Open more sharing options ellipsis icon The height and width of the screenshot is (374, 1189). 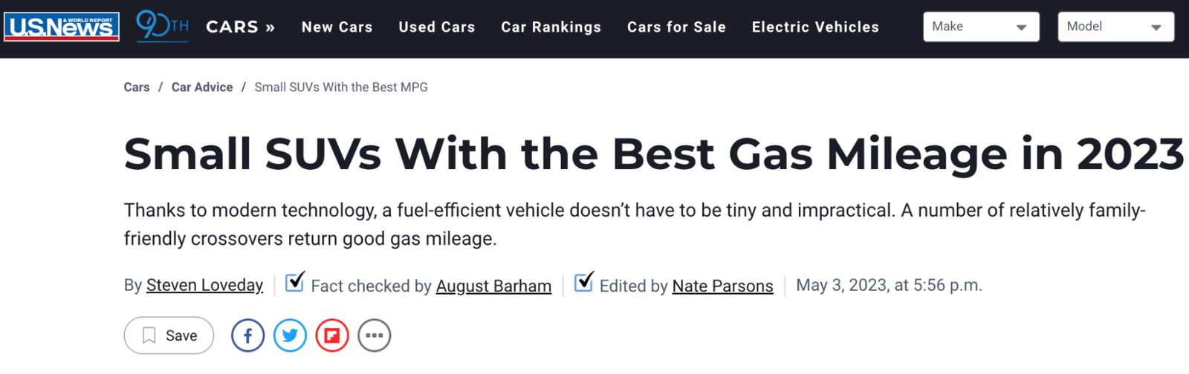[x=375, y=336]
